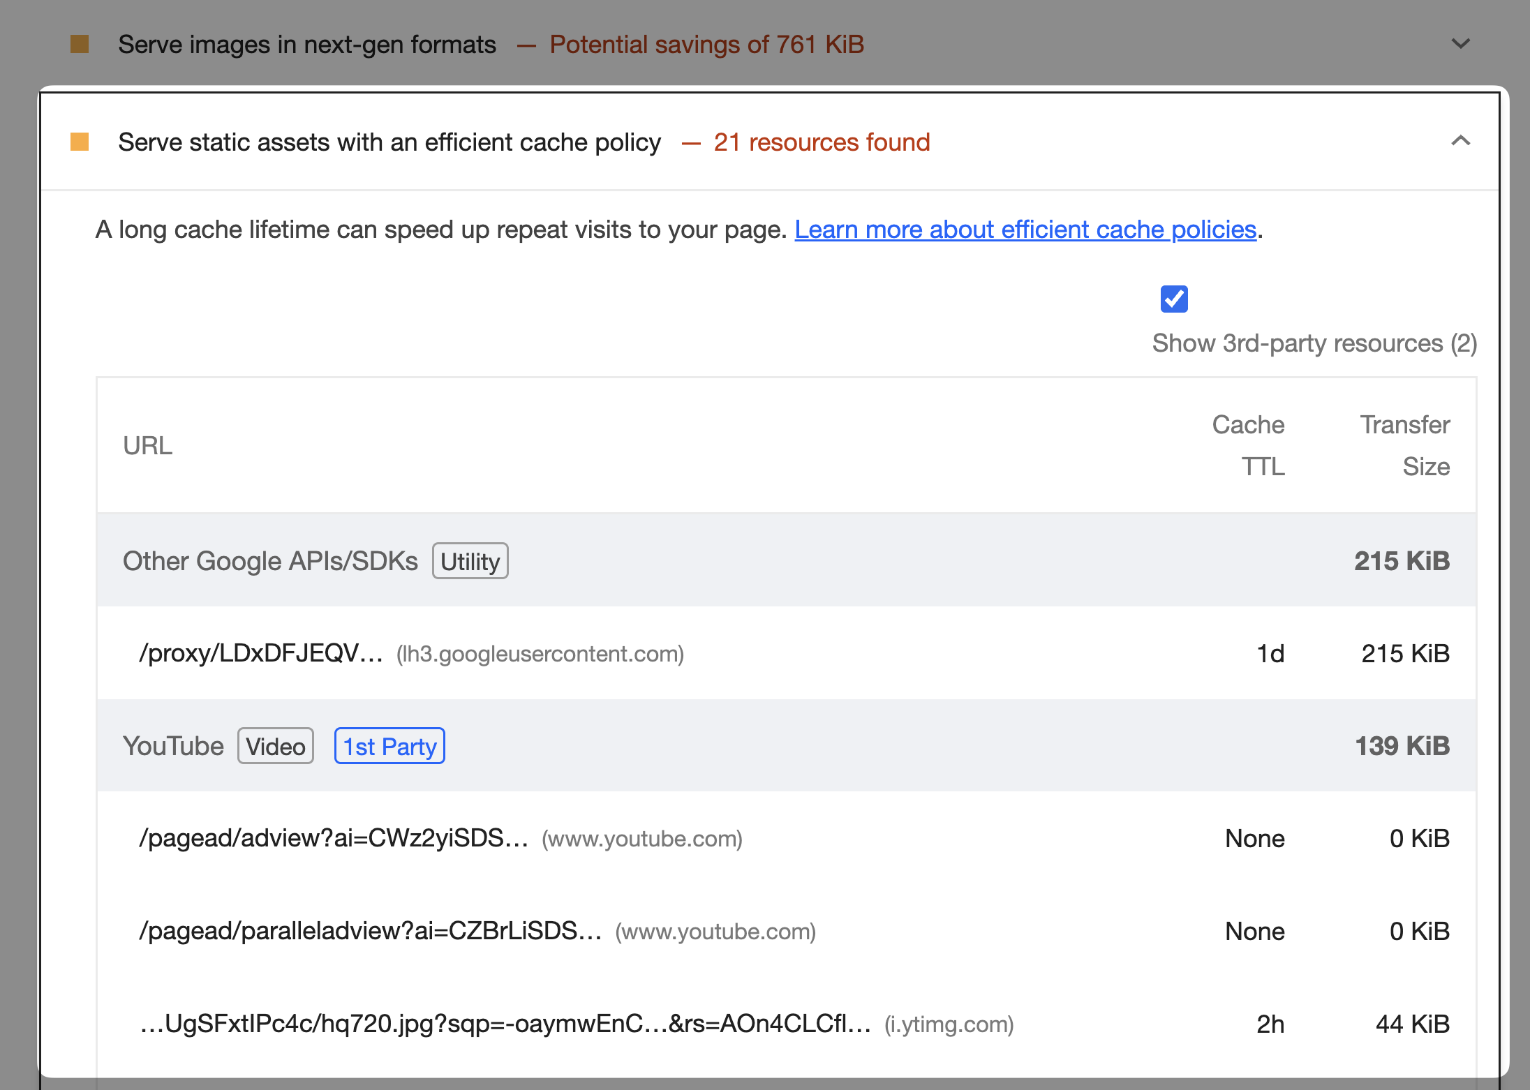Click the orange square icon beside Serve static assets
The height and width of the screenshot is (1090, 1530).
coord(80,142)
